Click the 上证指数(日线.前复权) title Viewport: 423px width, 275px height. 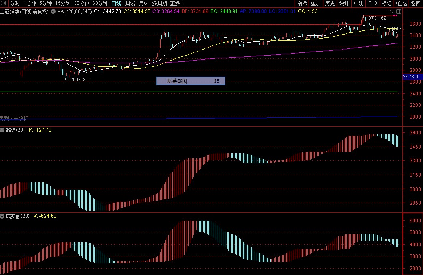coord(24,11)
